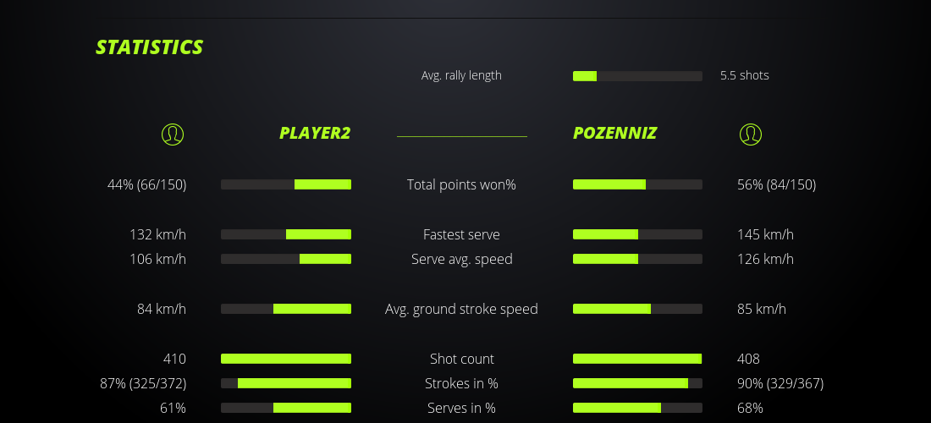The height and width of the screenshot is (423, 931).
Task: Click PLAYER2's profile avatar icon
Action: pyautogui.click(x=172, y=134)
